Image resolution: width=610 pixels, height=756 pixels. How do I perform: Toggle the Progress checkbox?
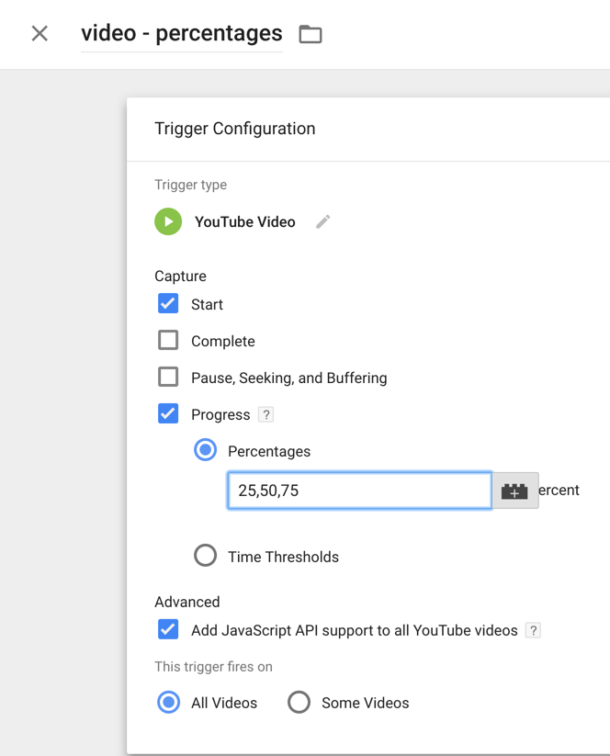coord(168,413)
